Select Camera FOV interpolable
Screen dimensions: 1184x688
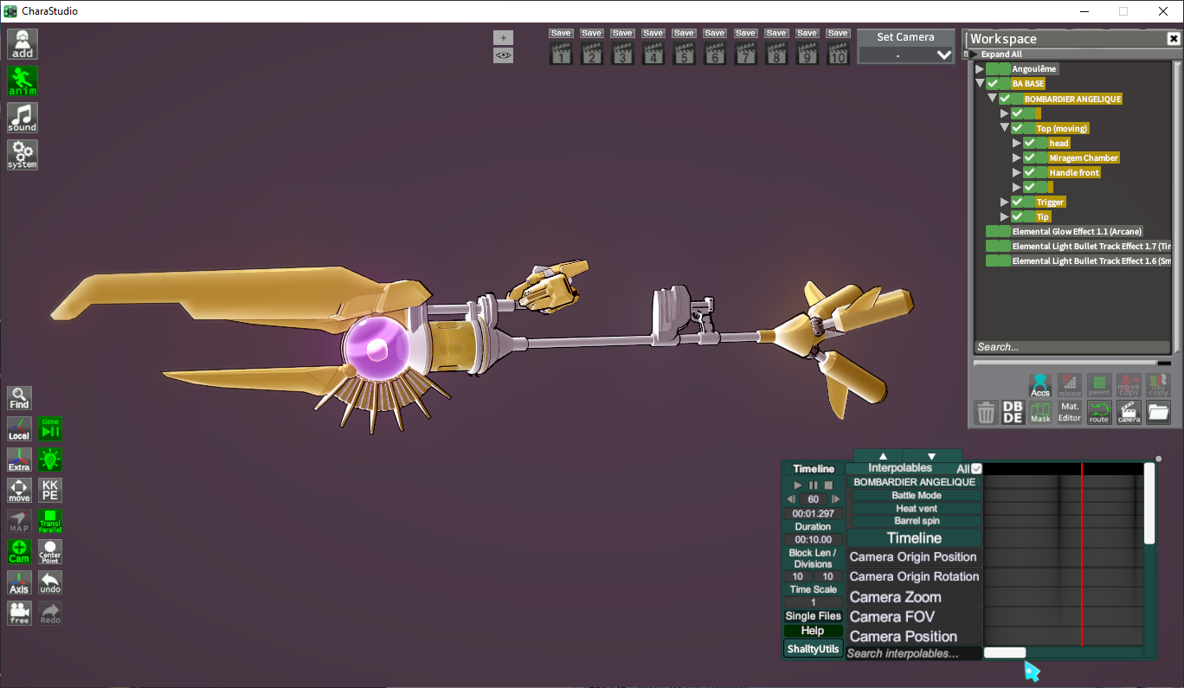pyautogui.click(x=914, y=617)
